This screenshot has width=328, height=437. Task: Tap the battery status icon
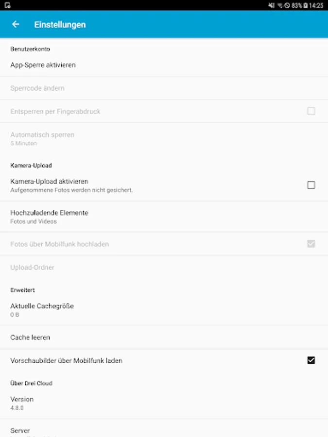pos(305,5)
